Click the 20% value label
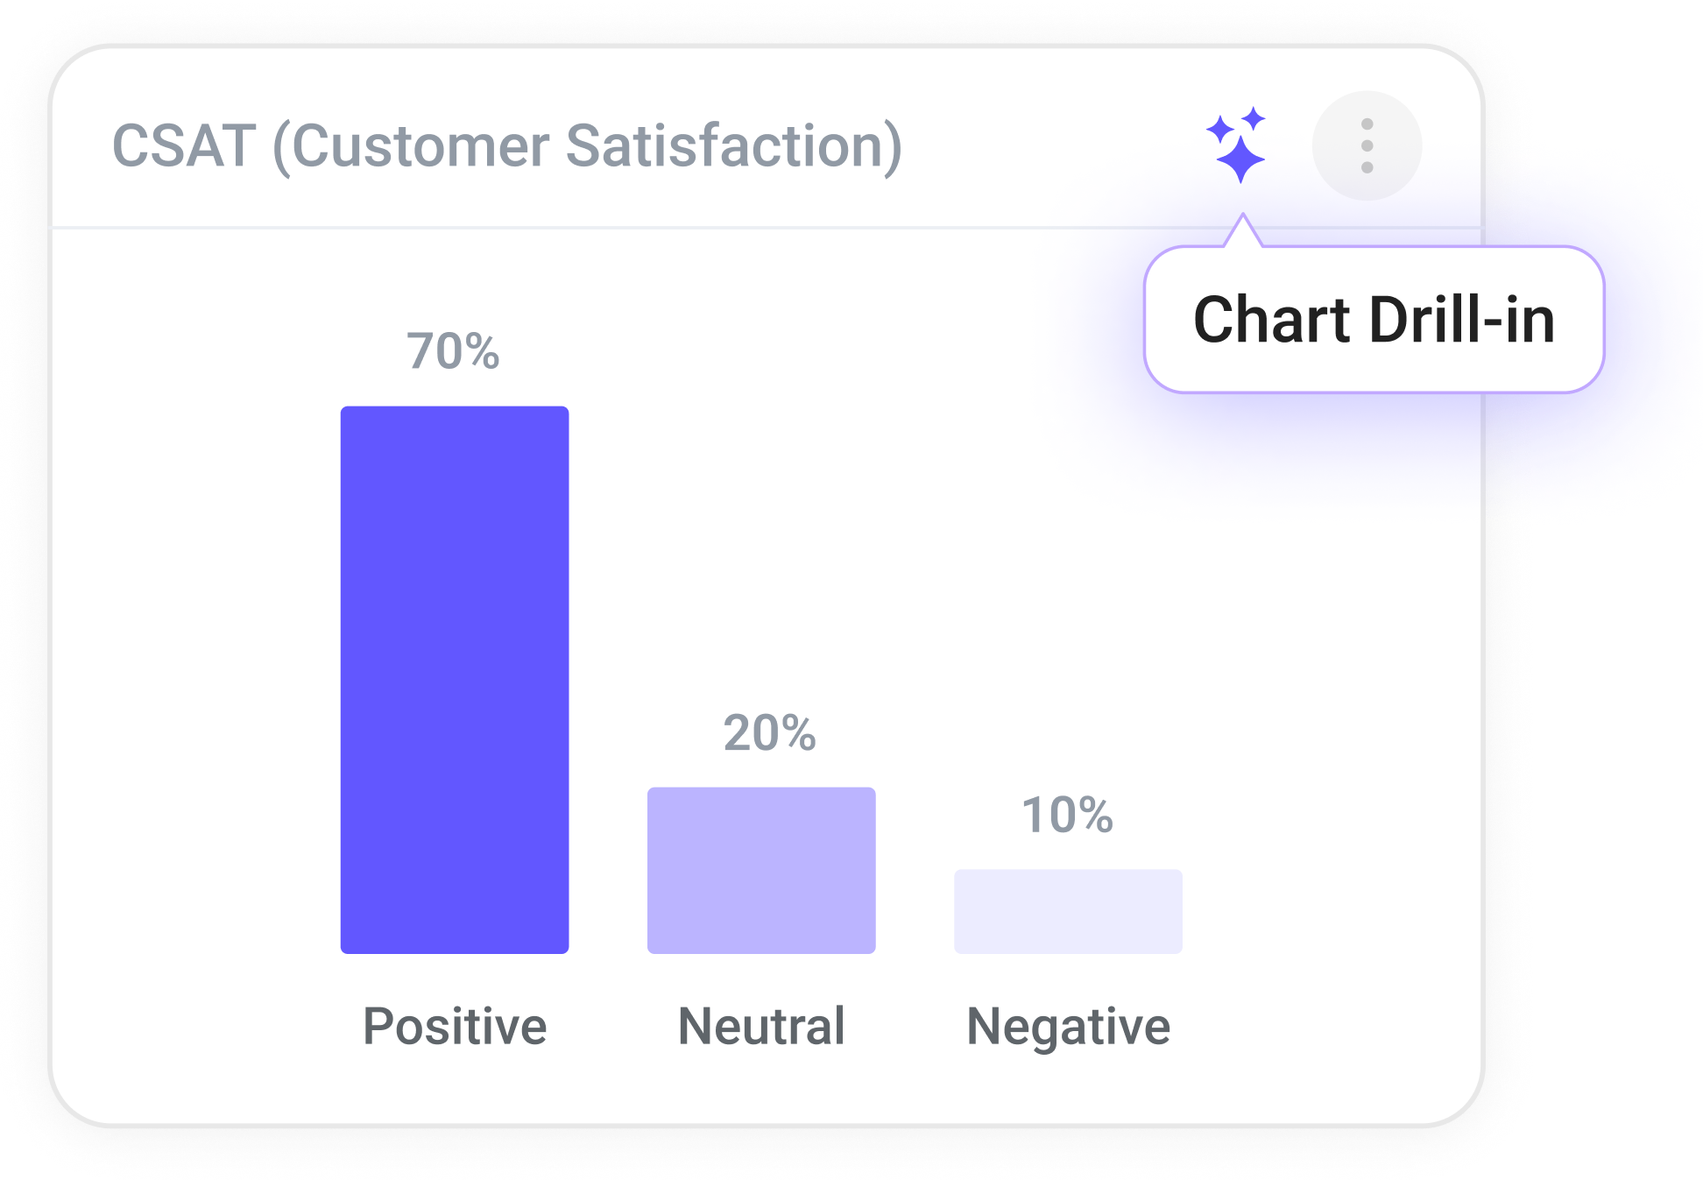 click(769, 732)
